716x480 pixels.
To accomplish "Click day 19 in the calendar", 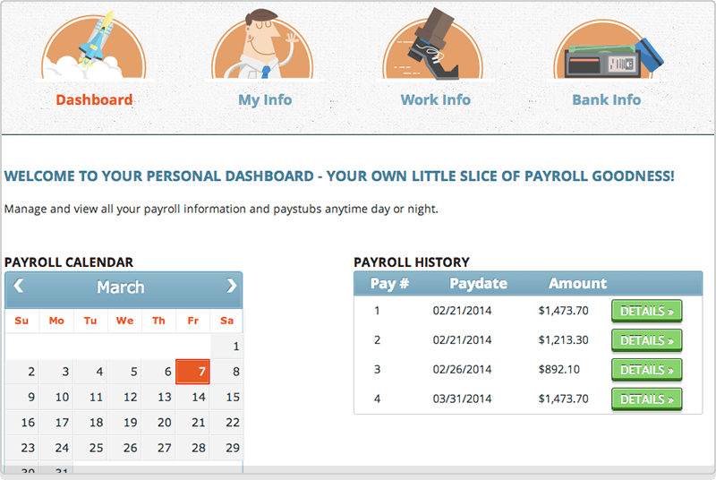I will coord(124,423).
